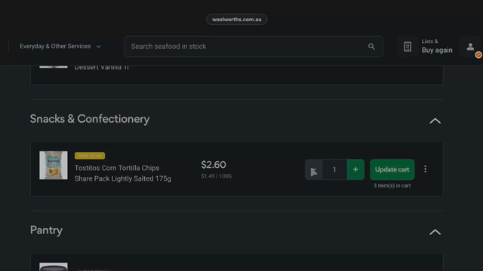Open the Buy again link

click(437, 50)
